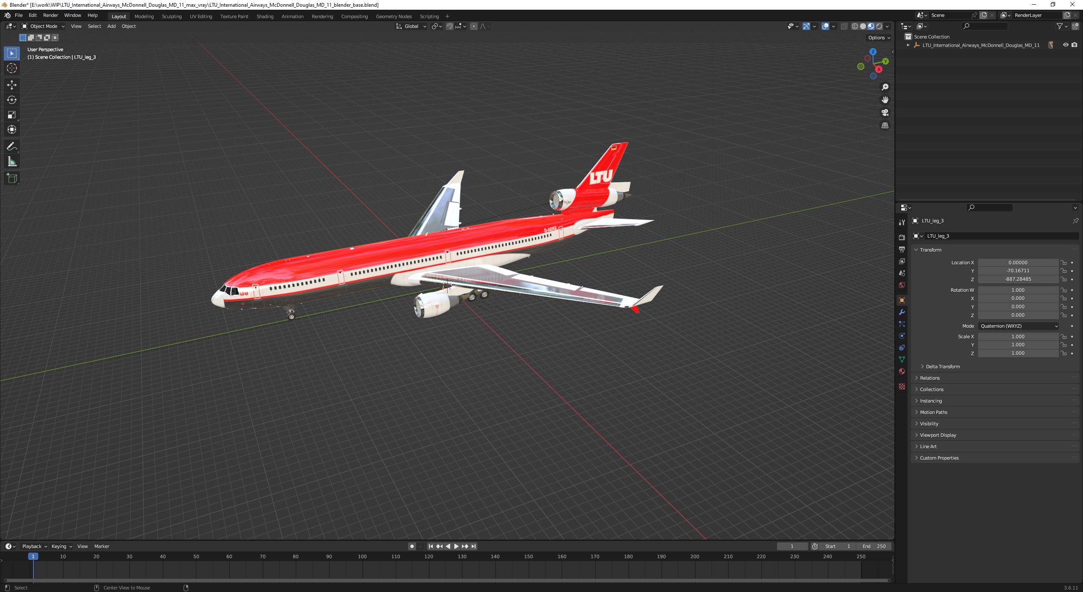Image resolution: width=1083 pixels, height=592 pixels.
Task: Expand the Custom Properties panel
Action: (x=939, y=458)
